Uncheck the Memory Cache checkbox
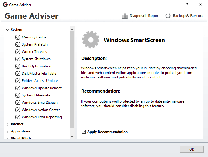Image resolution: width=208 pixels, height=157 pixels. tap(18, 37)
